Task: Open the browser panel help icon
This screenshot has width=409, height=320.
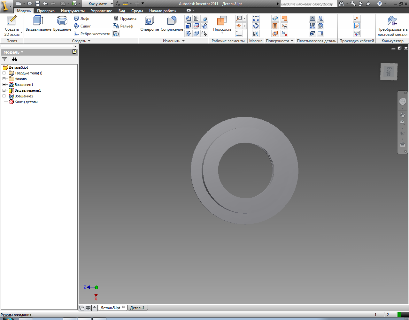Action: pos(74,52)
